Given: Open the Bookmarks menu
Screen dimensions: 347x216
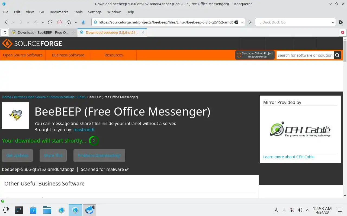Looking at the screenshot, I should pyautogui.click(x=59, y=12).
